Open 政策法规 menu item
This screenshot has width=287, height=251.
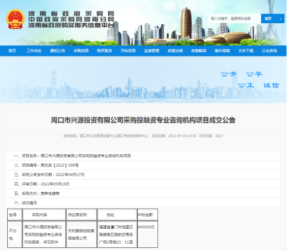click(x=175, y=51)
